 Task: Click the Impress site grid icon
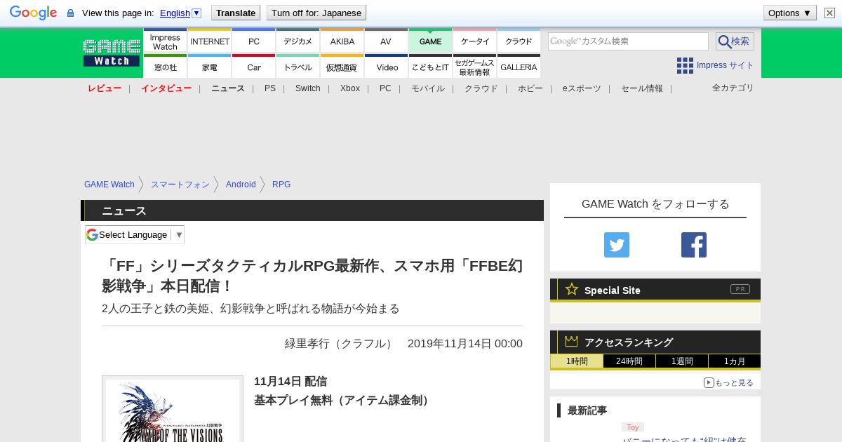click(685, 65)
